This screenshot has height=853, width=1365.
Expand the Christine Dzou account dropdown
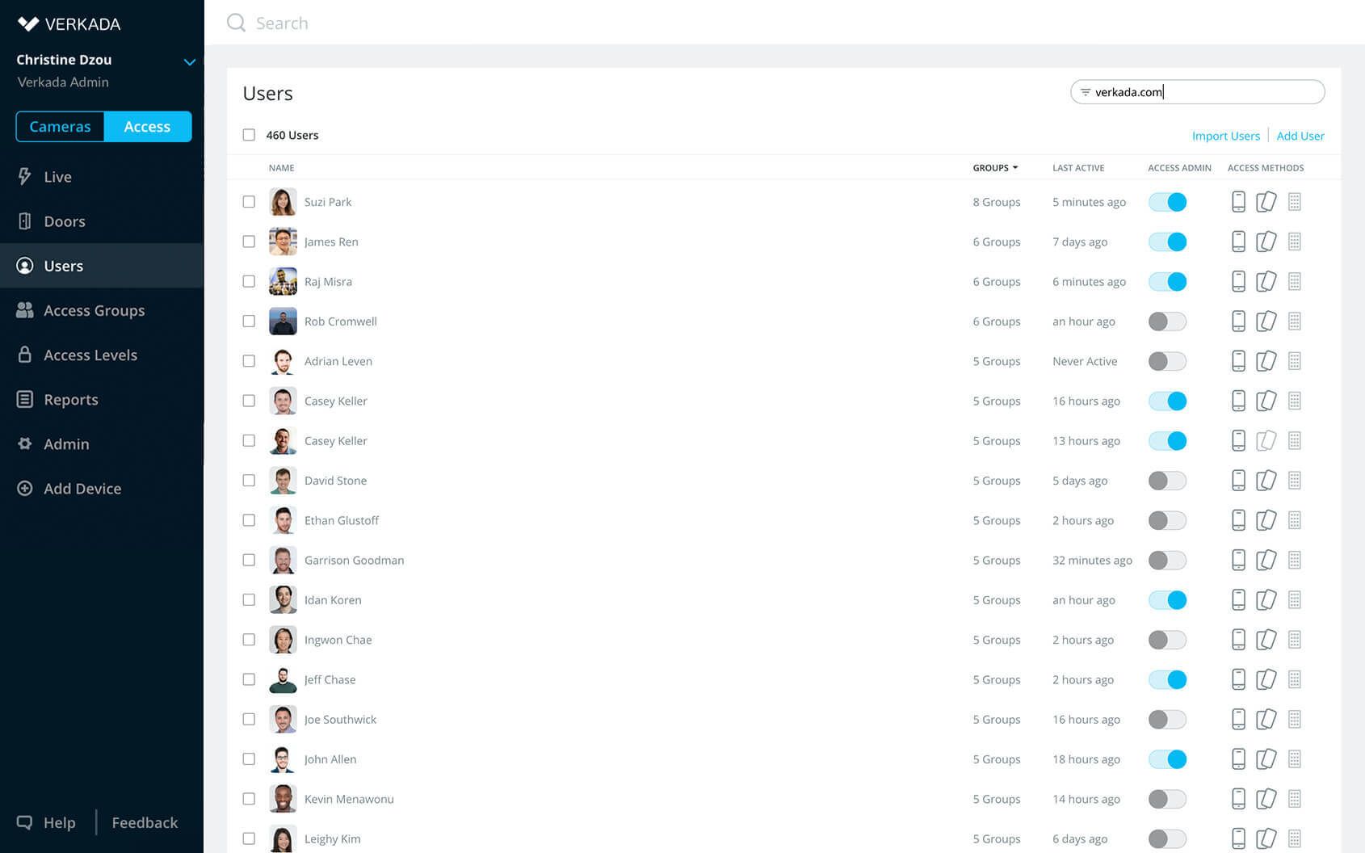coord(190,62)
